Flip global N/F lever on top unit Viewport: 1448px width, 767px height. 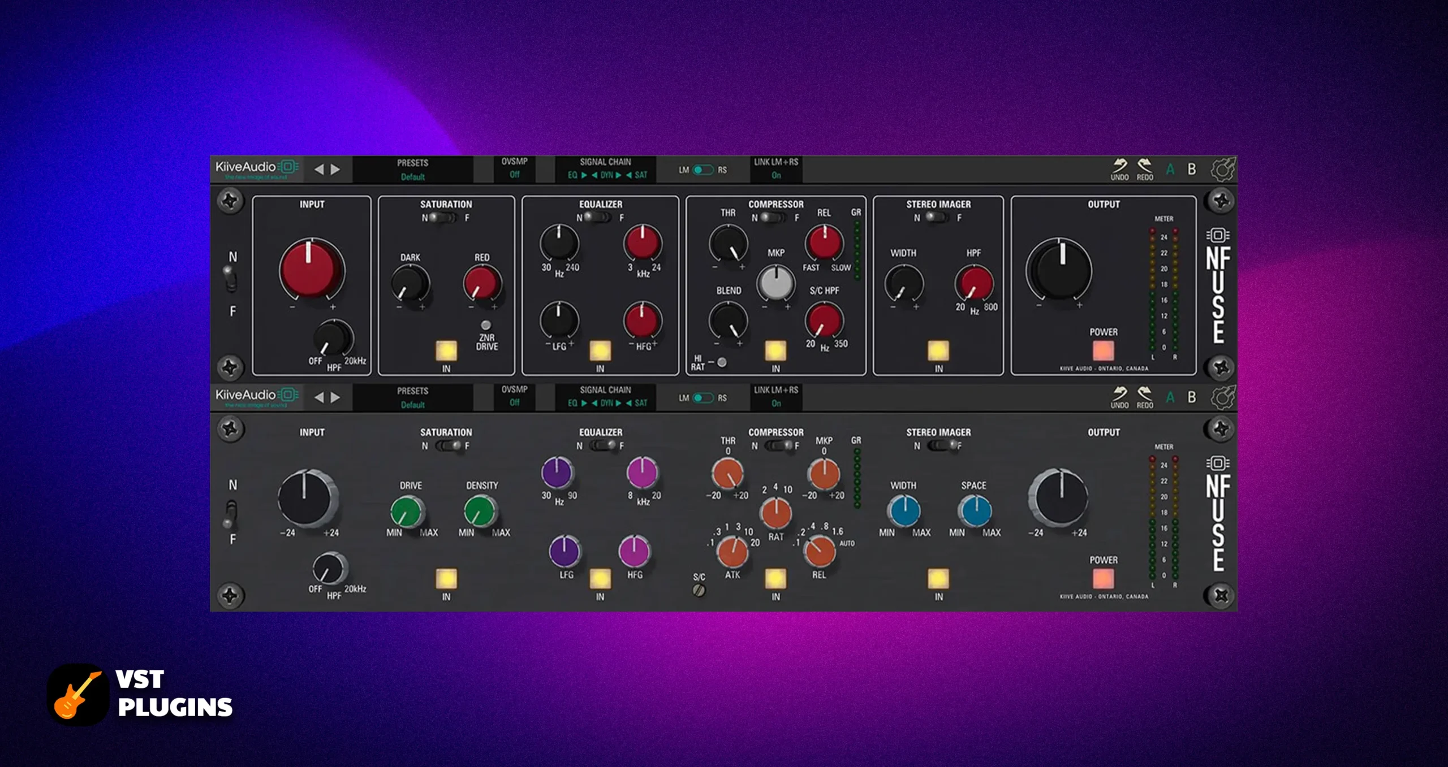point(231,280)
